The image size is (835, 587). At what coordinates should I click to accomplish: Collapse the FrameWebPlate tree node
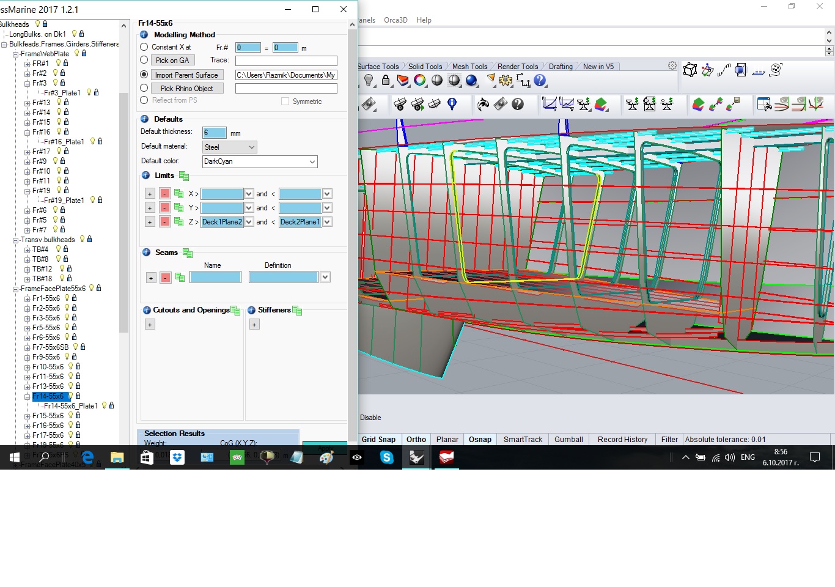[16, 54]
